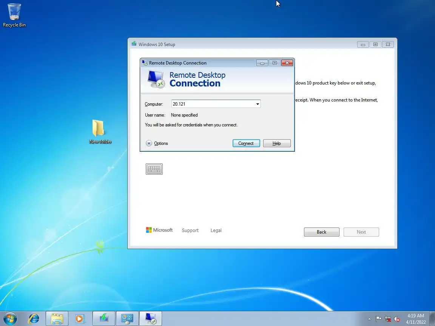Image resolution: width=435 pixels, height=326 pixels.
Task: Minimize the Windows 10 Setup window
Action: 363,45
